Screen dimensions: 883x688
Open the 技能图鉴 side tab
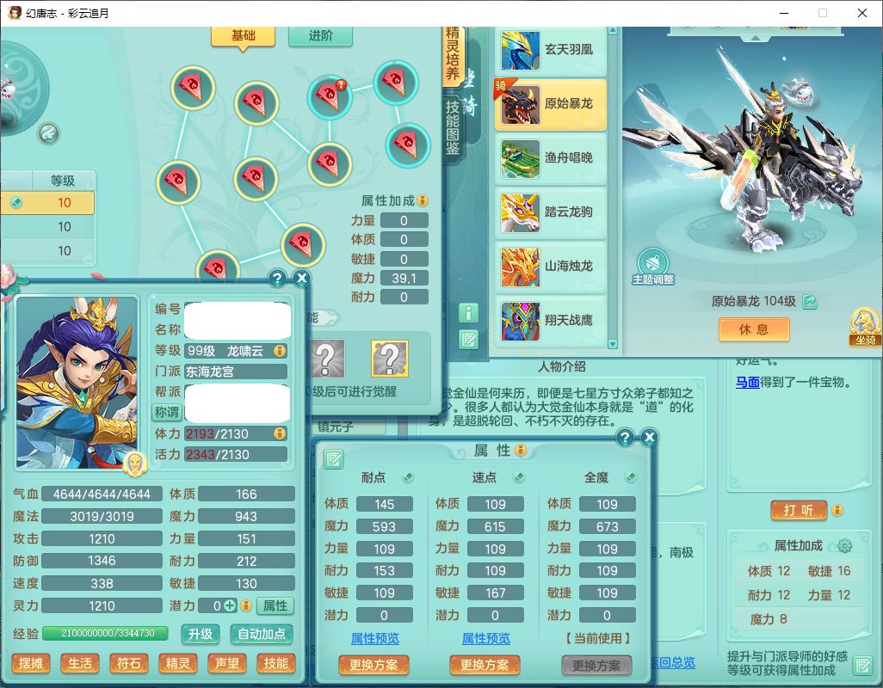tap(453, 129)
